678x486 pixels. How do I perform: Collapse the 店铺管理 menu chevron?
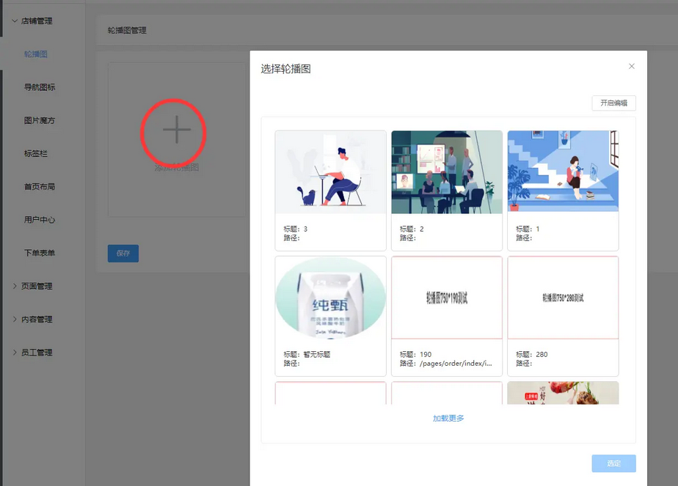(x=15, y=21)
